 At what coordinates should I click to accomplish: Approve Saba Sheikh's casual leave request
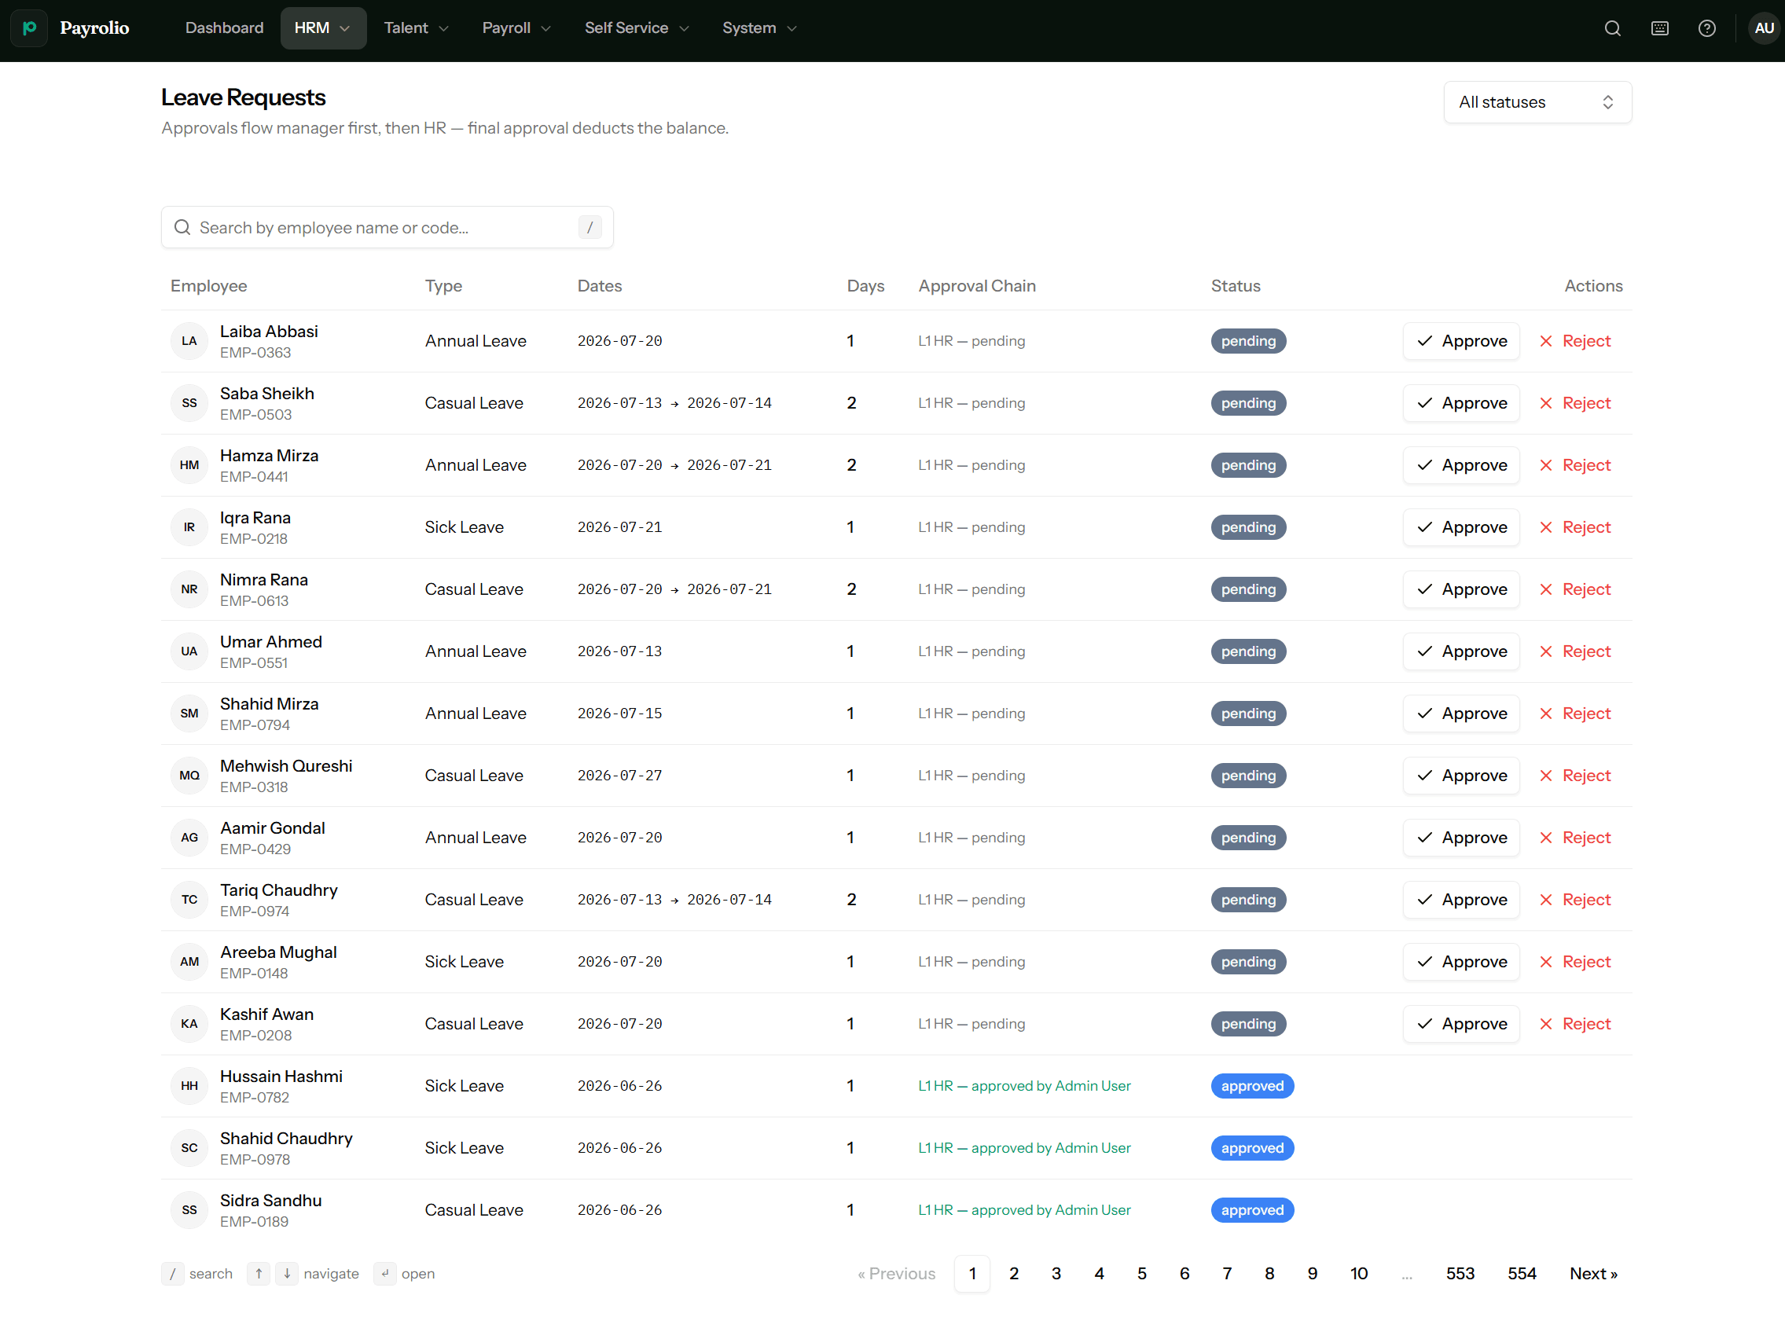[1461, 403]
